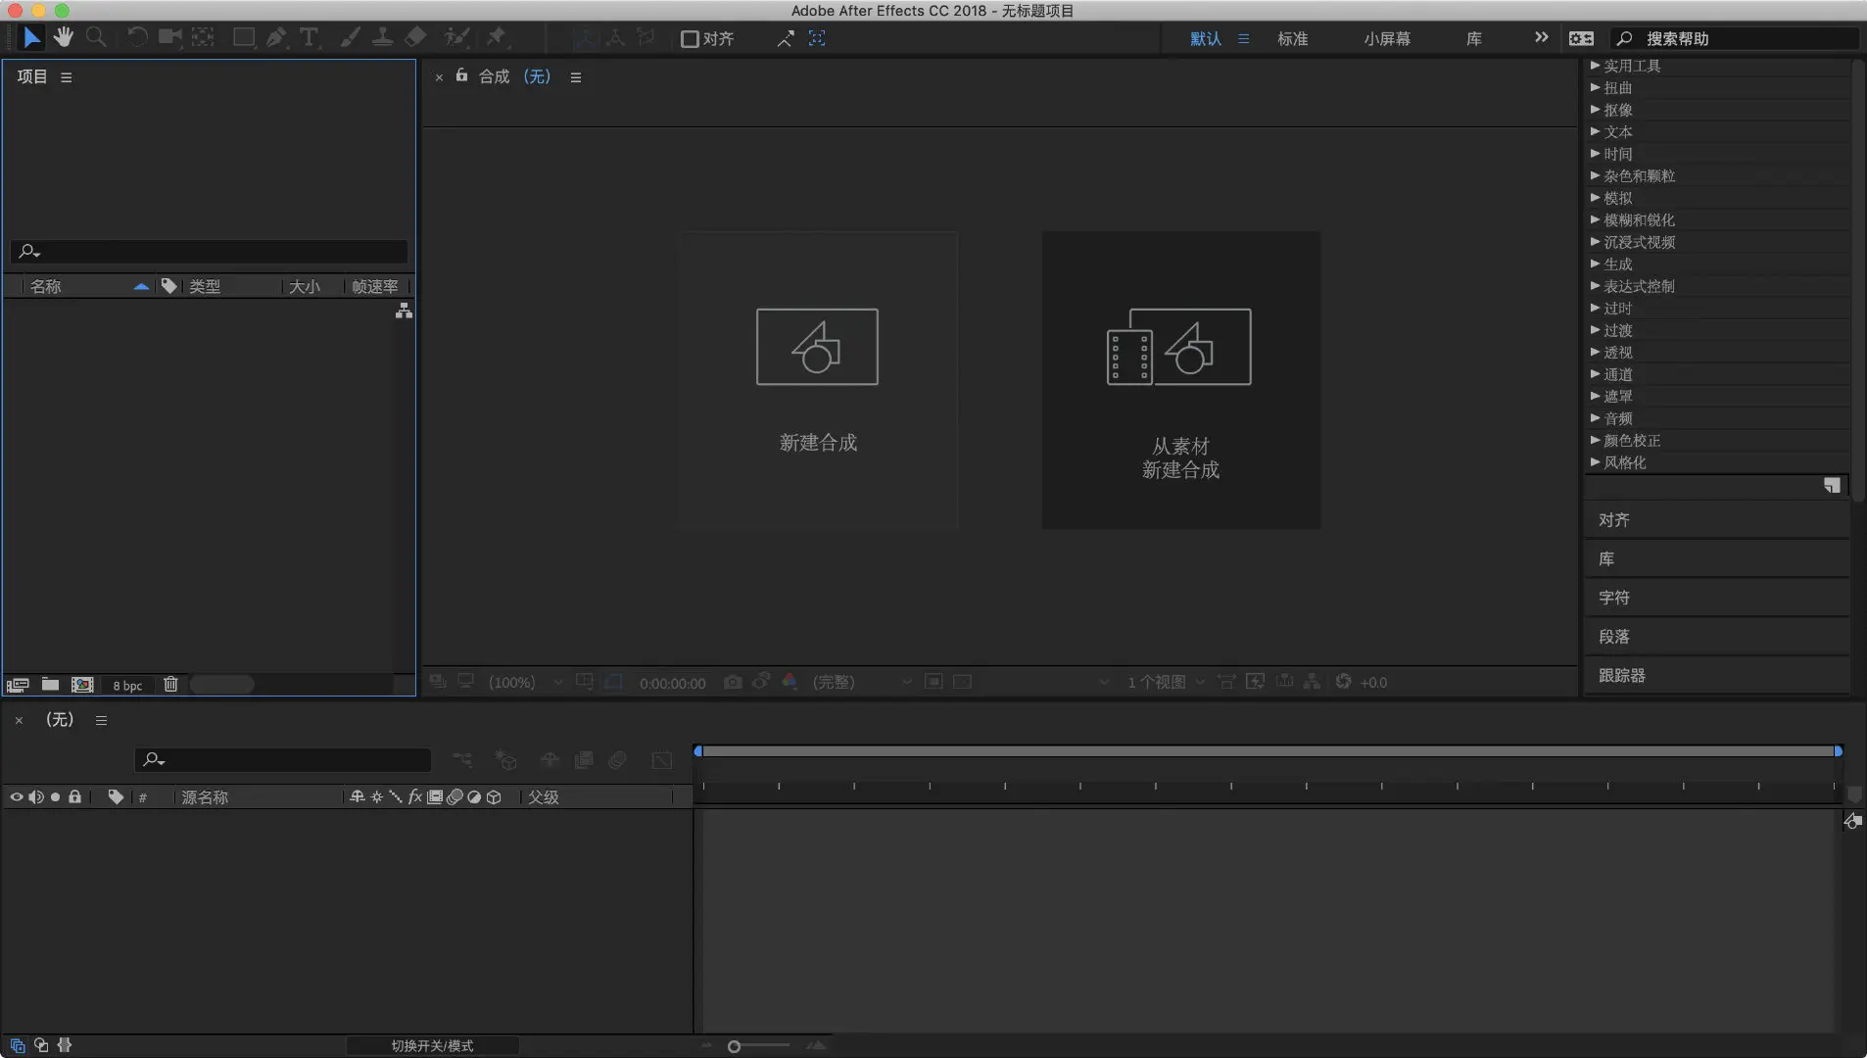Open project flowchart view icon
This screenshot has height=1058, width=1867.
tap(404, 311)
